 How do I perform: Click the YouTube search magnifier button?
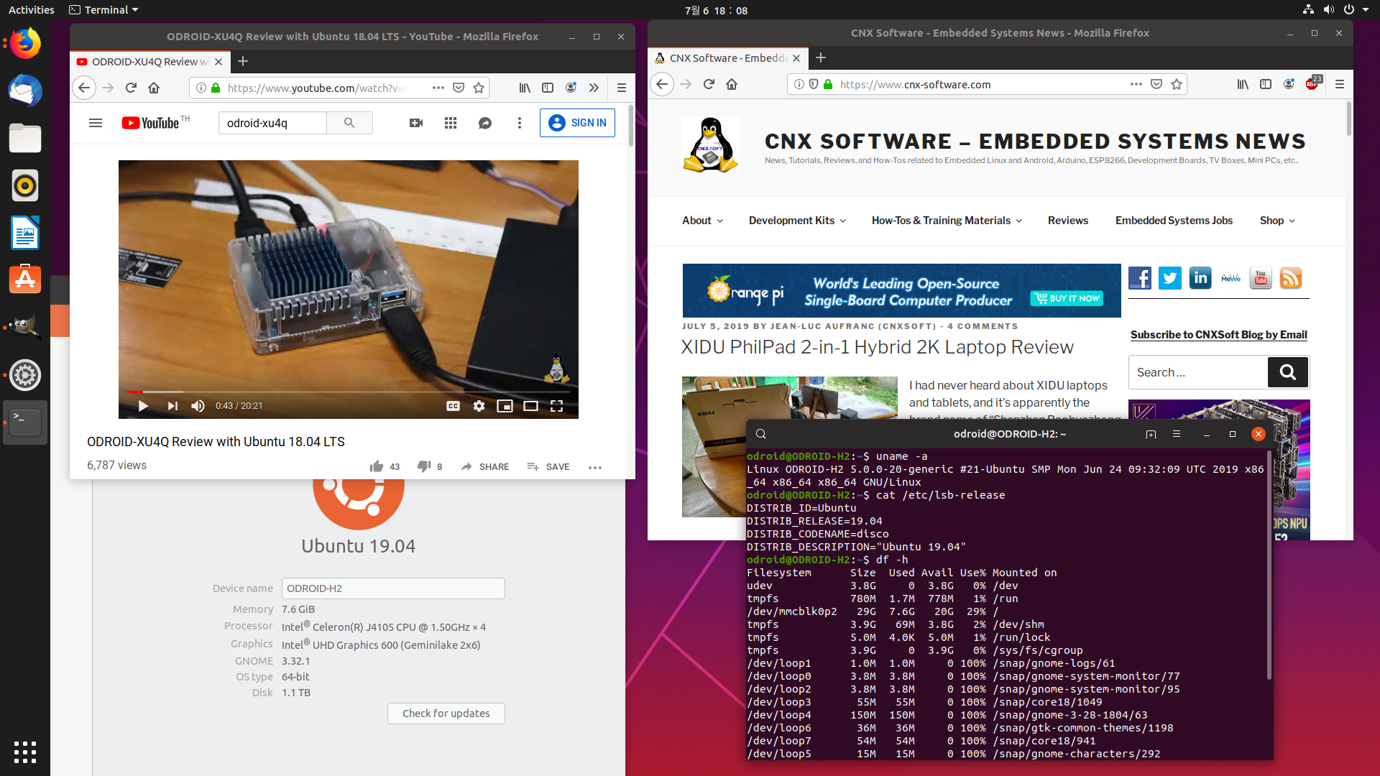(x=349, y=123)
